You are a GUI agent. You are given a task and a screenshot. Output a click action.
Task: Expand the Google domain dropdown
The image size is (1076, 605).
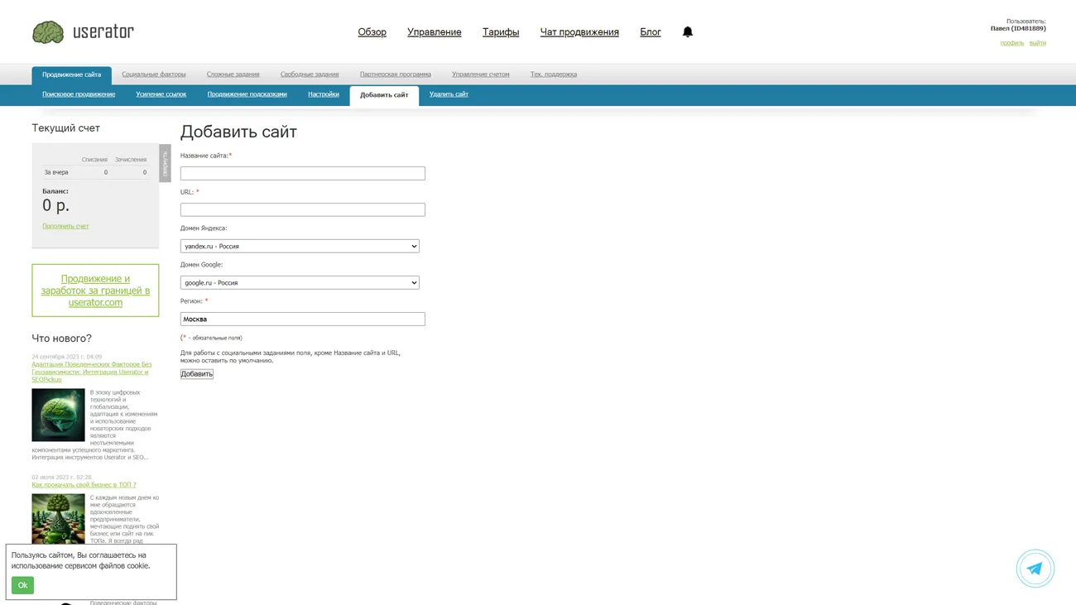(x=300, y=282)
